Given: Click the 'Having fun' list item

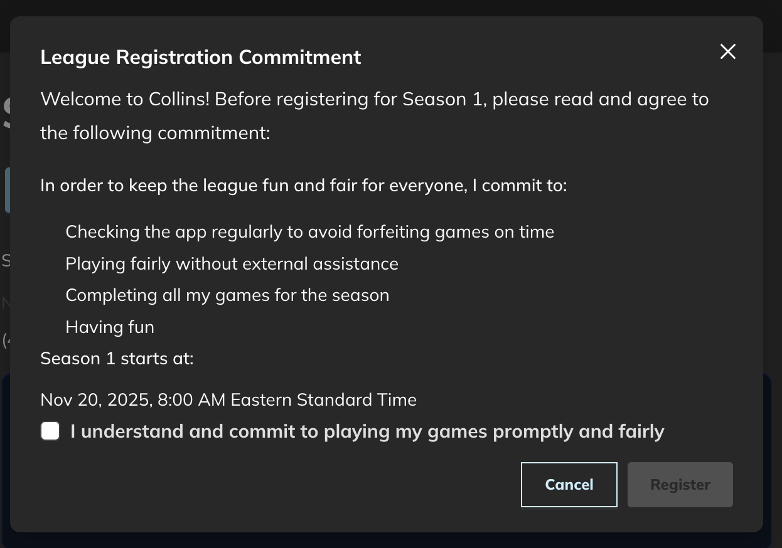Looking at the screenshot, I should pos(110,327).
